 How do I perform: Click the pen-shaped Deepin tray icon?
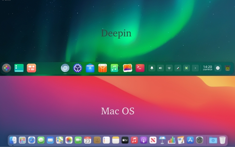(178, 68)
